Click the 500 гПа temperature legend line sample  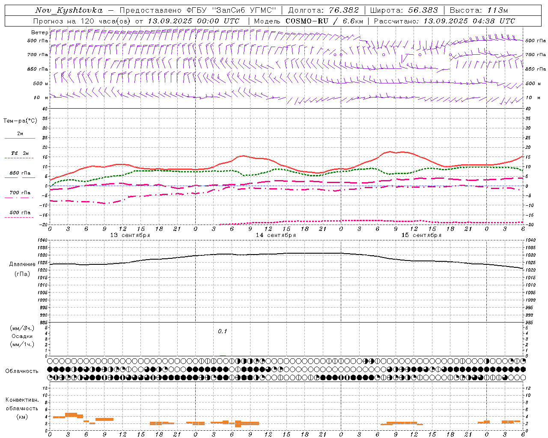pos(19,217)
